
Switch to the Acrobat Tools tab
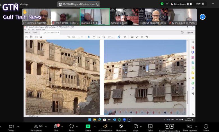[x=35, y=32]
